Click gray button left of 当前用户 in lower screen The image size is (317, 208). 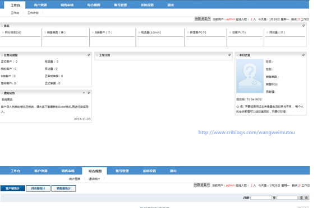tap(201, 185)
